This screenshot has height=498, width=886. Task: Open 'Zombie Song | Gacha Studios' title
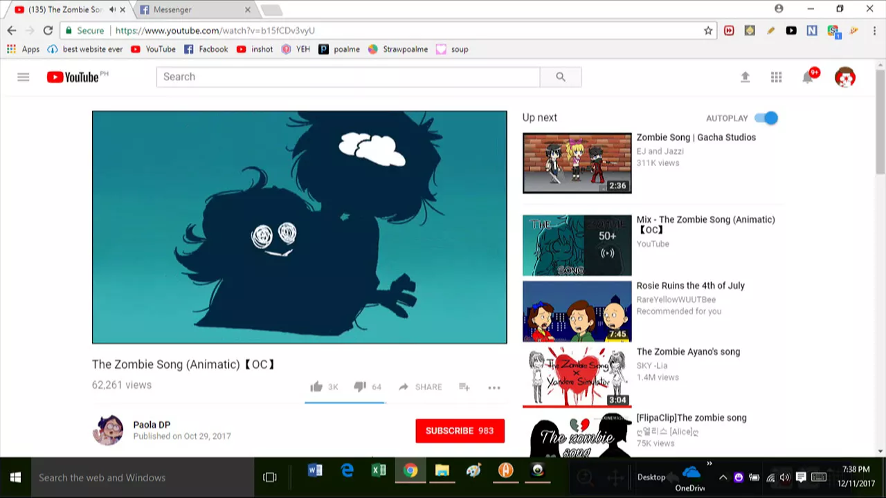point(696,137)
